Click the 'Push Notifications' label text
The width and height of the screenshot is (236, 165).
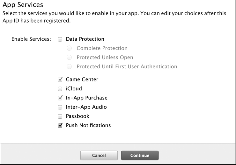(x=88, y=125)
